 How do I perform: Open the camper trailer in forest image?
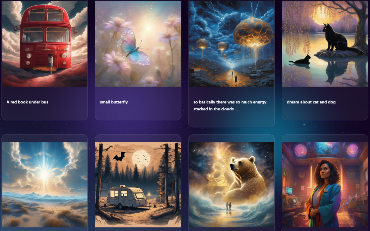click(138, 185)
